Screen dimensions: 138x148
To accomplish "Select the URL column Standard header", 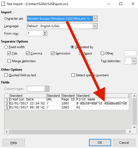I will [54, 96].
